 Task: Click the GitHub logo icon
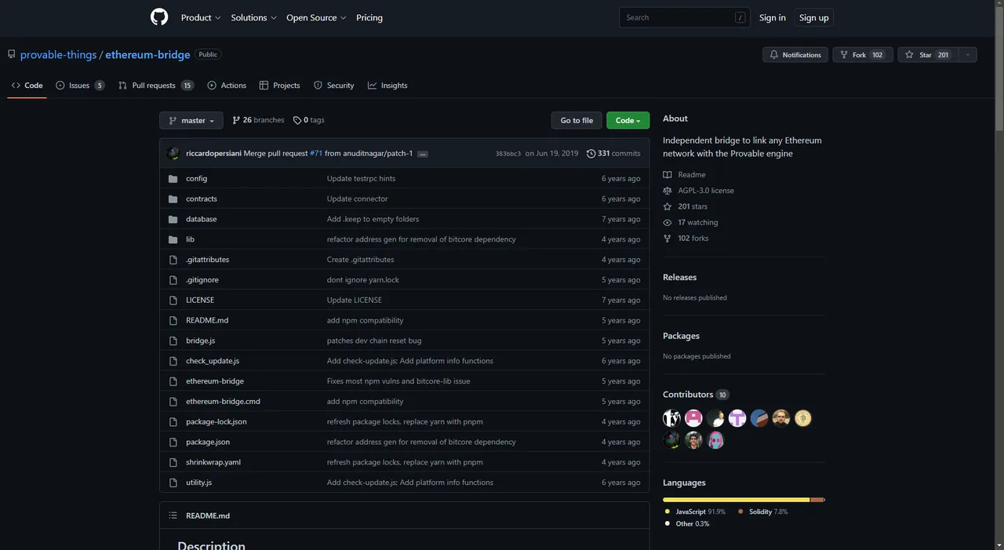[159, 17]
